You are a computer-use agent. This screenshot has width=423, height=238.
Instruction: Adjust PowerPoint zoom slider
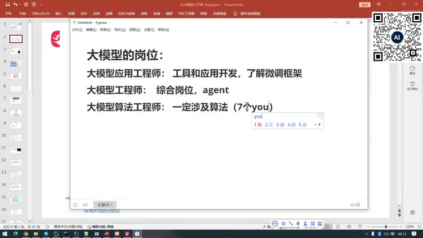click(386, 227)
